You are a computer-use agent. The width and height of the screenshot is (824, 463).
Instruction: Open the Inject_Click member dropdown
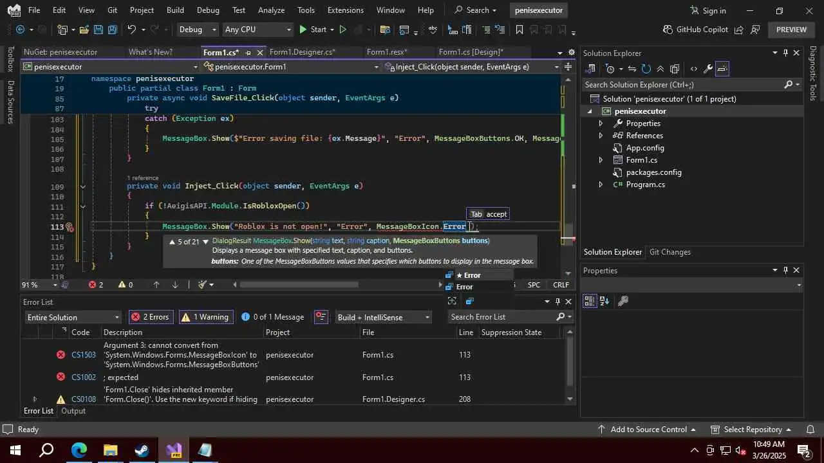point(472,67)
